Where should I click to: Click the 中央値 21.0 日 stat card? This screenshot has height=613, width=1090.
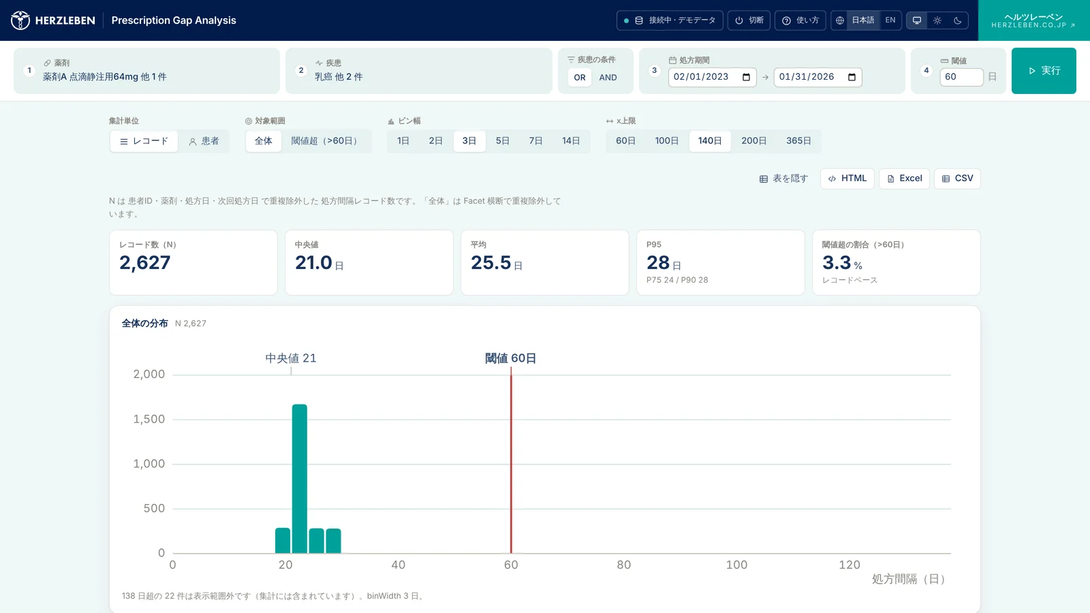369,262
